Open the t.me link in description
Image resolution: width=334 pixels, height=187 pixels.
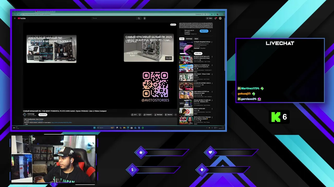(36, 121)
